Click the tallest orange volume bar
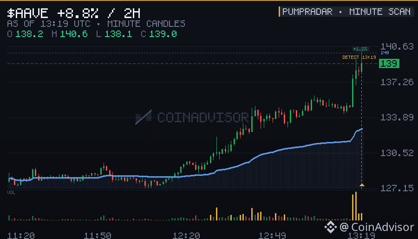Screen dimensions: 418x239 [x=356, y=206]
